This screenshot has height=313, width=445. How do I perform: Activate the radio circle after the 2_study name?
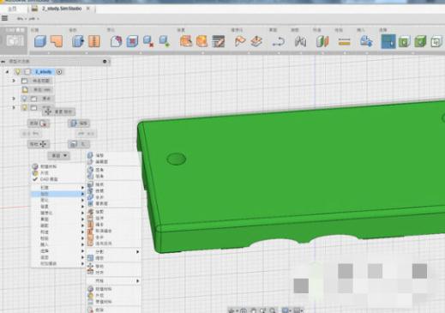(x=59, y=72)
